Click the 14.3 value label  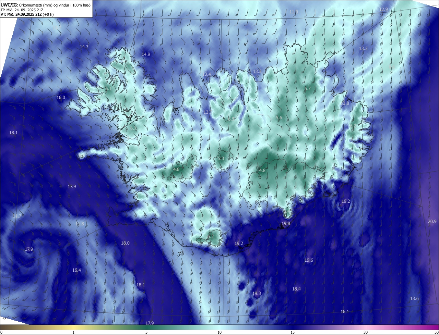84,47
